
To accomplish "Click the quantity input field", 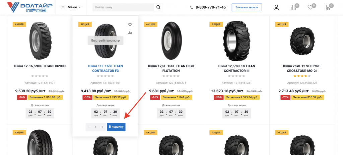I will [x=95, y=127].
